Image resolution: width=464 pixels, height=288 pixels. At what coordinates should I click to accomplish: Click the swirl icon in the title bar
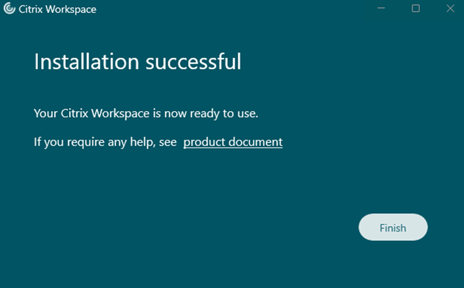coord(9,9)
